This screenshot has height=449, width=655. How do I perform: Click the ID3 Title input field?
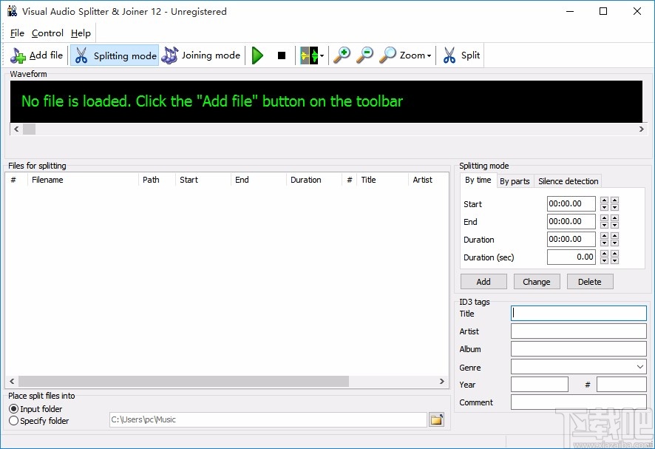coord(579,313)
